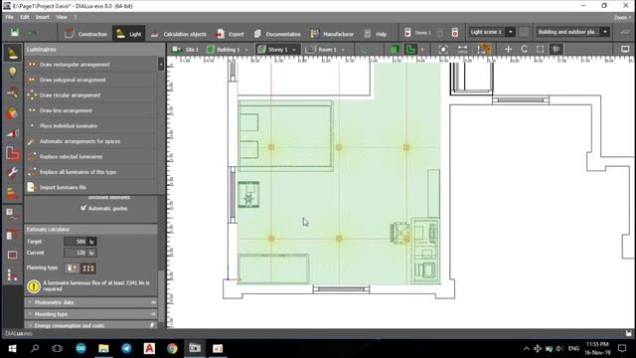Click the luminaire list icon in sidebar
This screenshot has width=636, height=358.
(13, 215)
